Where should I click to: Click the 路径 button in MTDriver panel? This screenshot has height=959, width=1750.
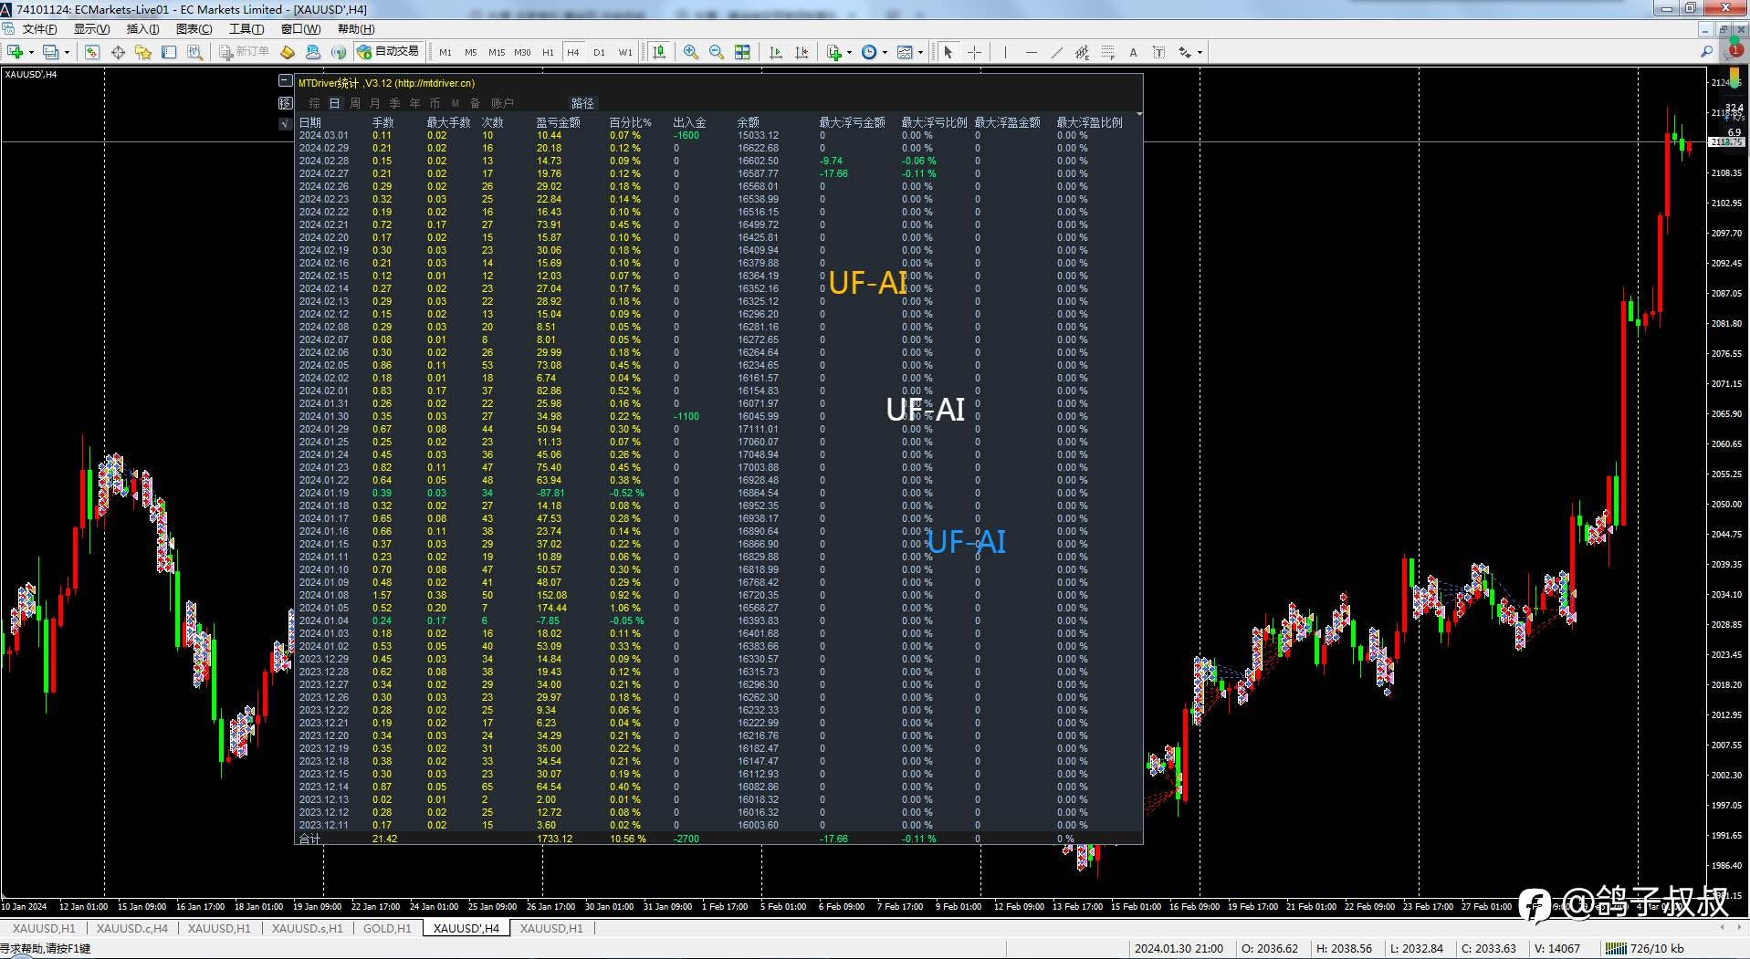click(x=582, y=103)
